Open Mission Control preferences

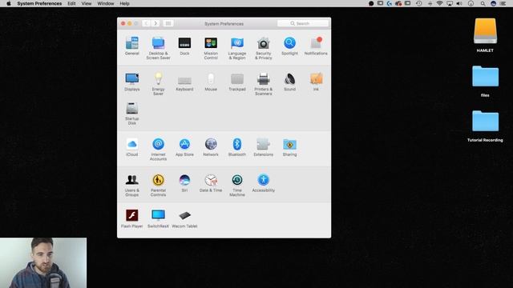(211, 48)
